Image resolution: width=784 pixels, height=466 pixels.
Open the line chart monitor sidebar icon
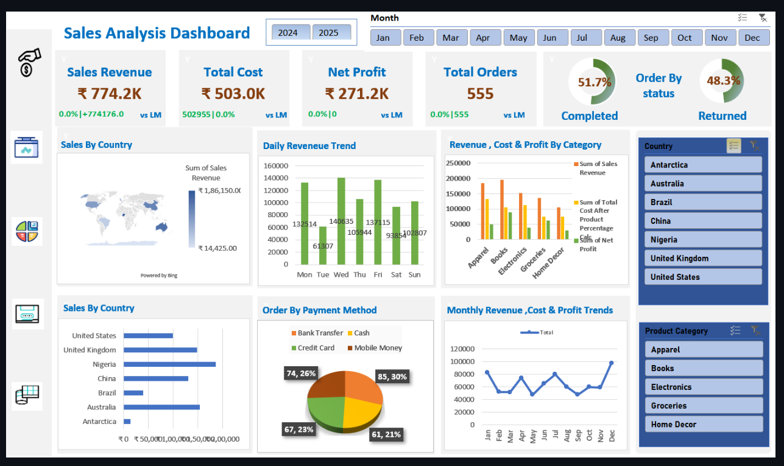27,148
